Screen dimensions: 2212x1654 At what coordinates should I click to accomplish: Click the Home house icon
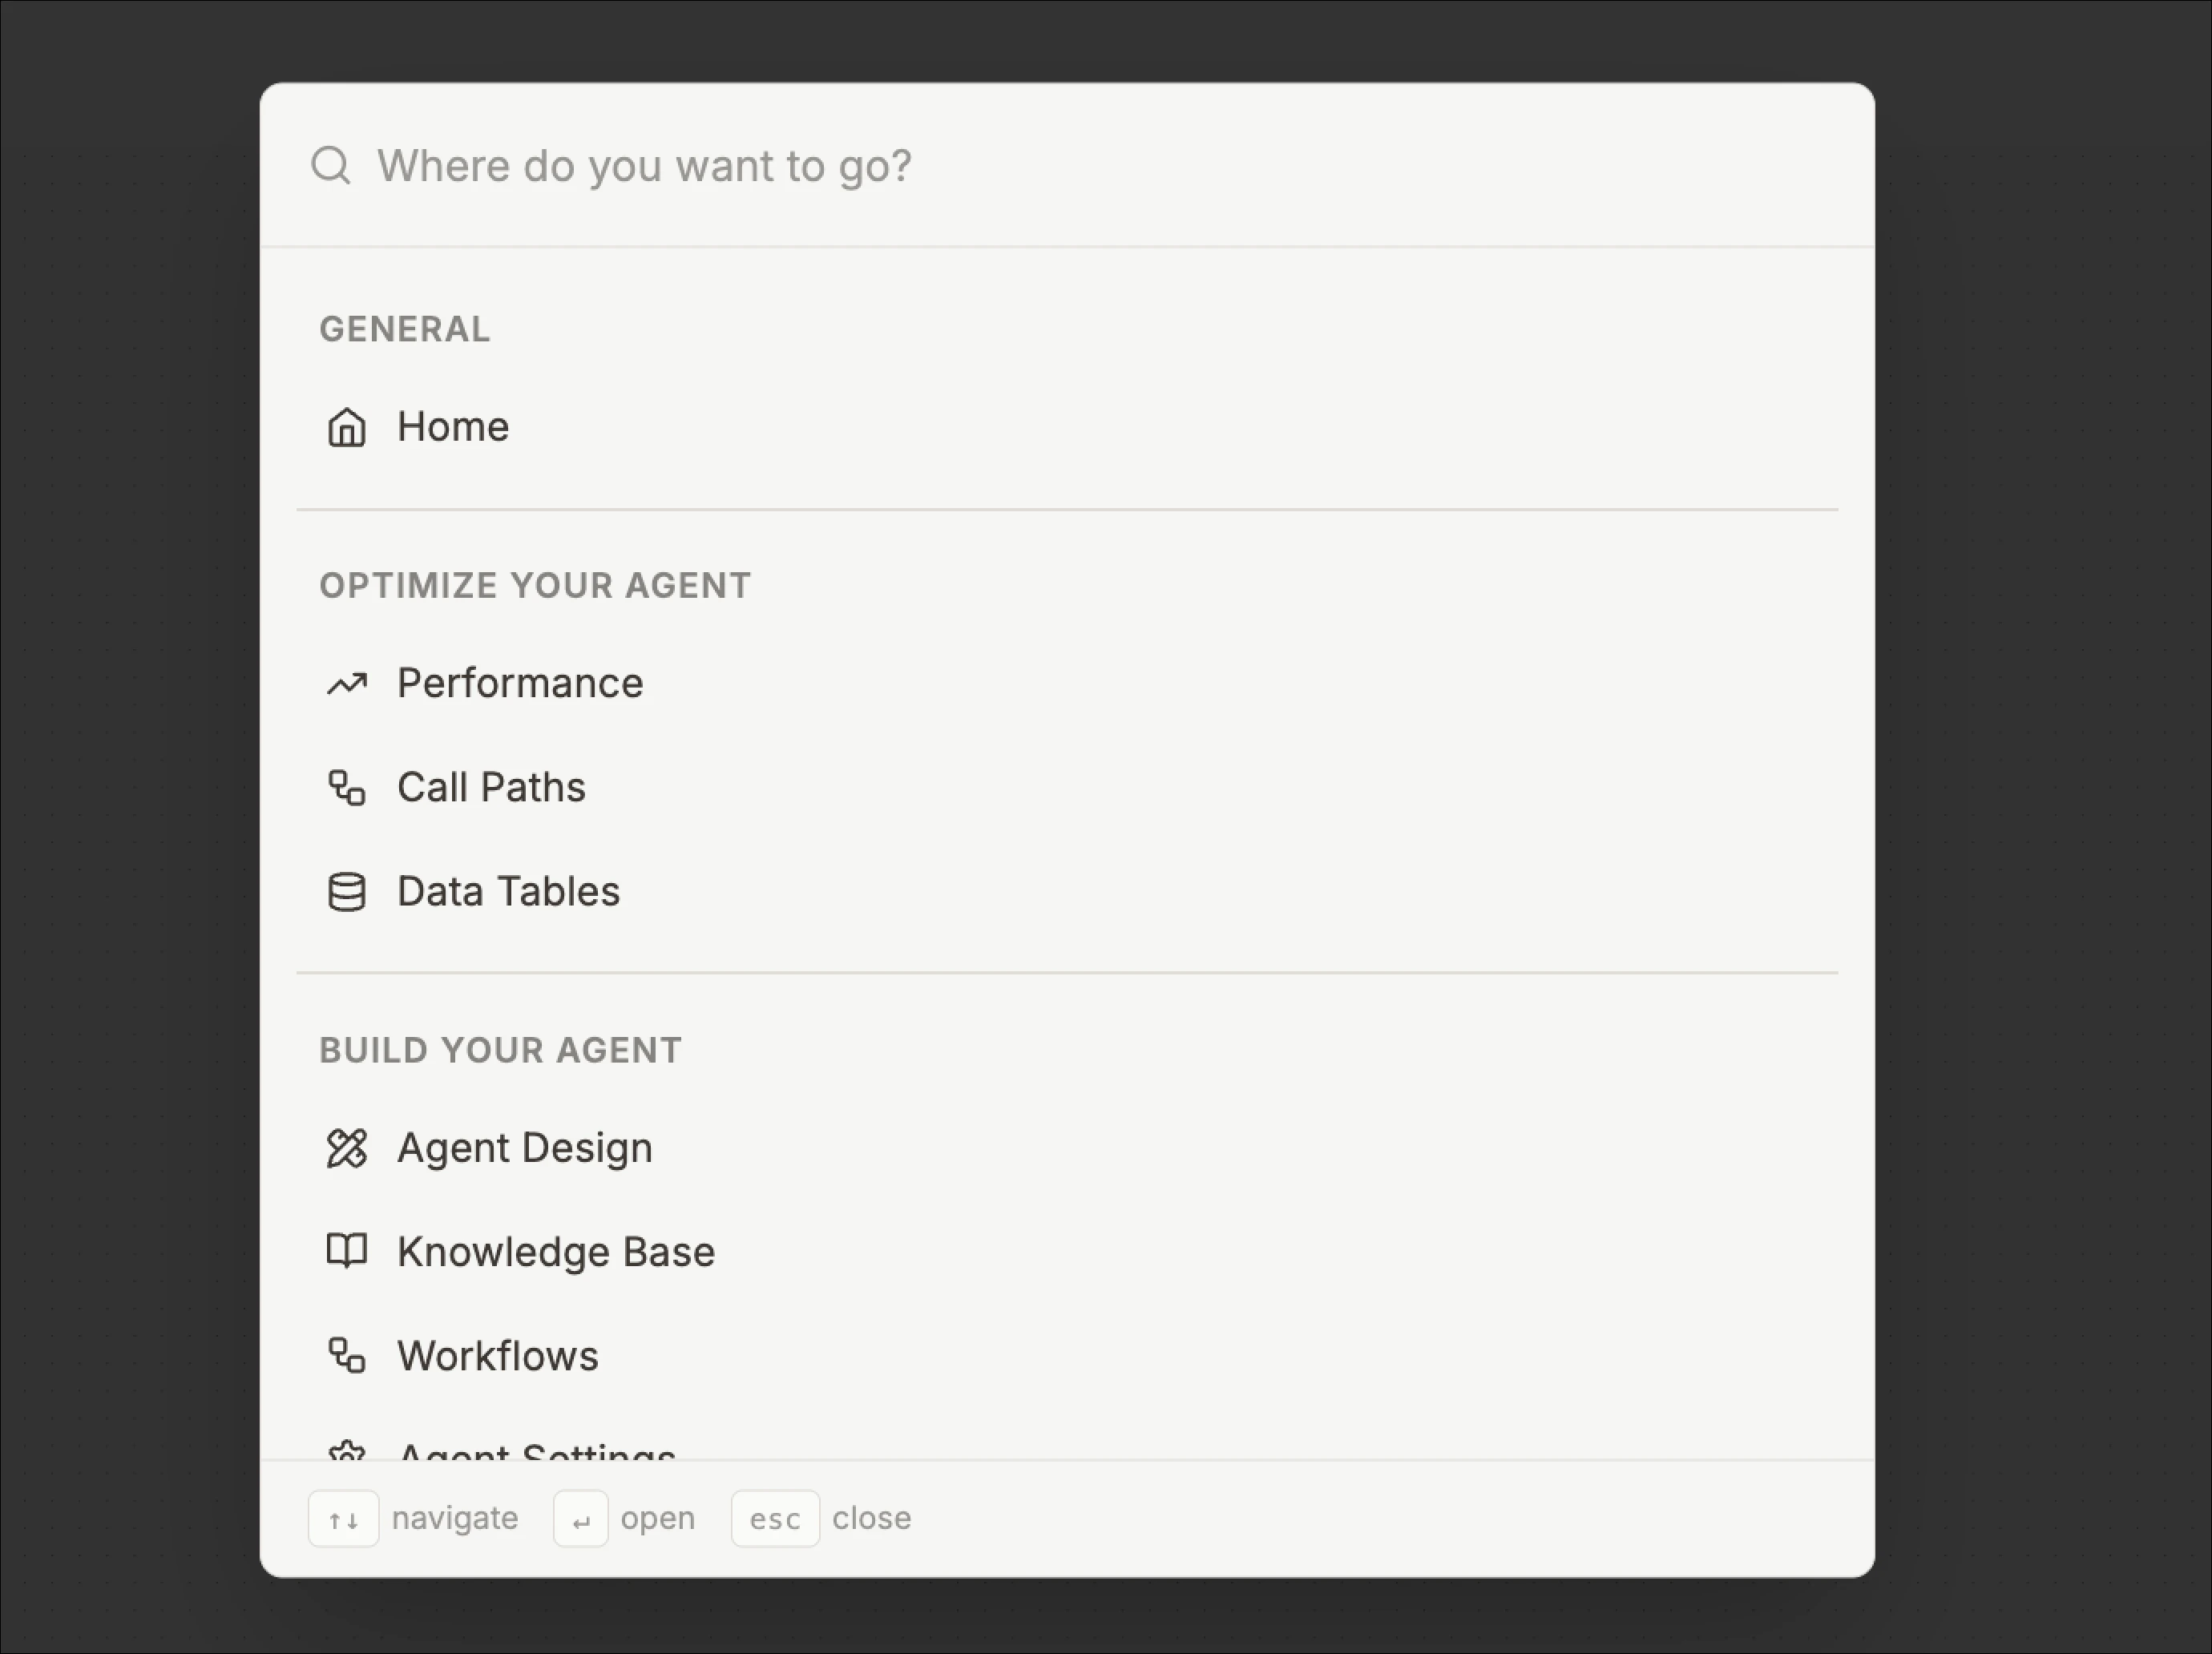(346, 427)
